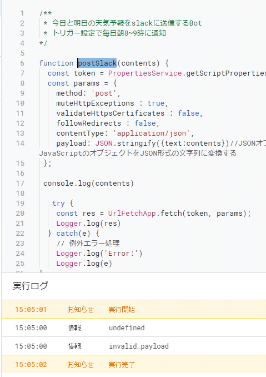Select the 'undefined' log entry

pyautogui.click(x=134, y=328)
